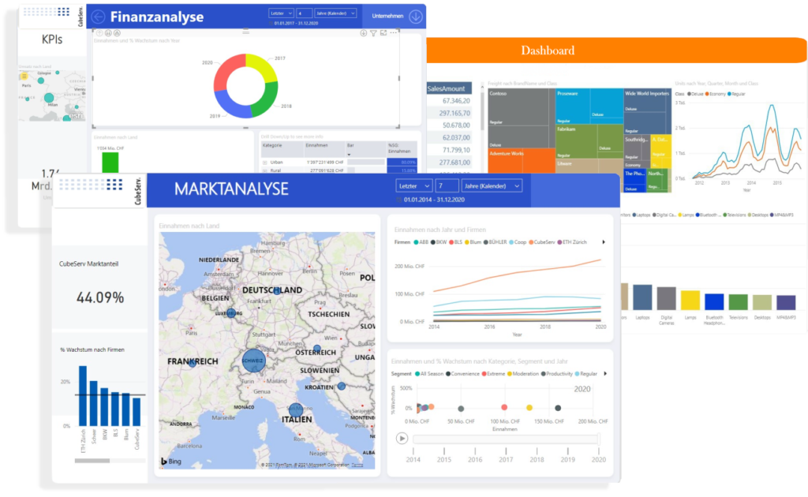Click the Frankreich bubble on the map
Viewport: 808px width, 497px height.
(192, 363)
